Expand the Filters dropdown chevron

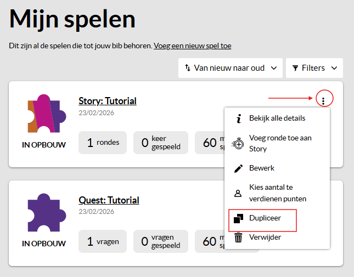(x=333, y=68)
